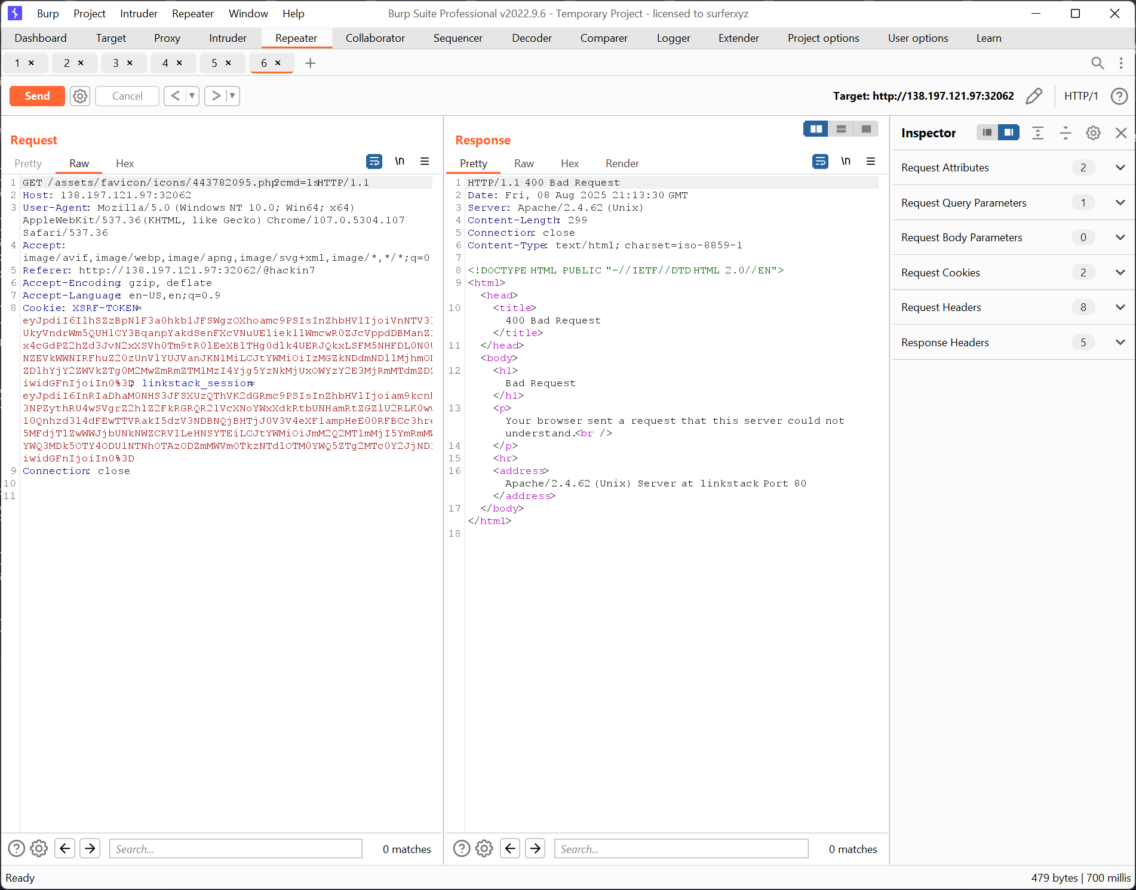Click the pencil icon to edit target
The width and height of the screenshot is (1136, 890).
(x=1034, y=96)
